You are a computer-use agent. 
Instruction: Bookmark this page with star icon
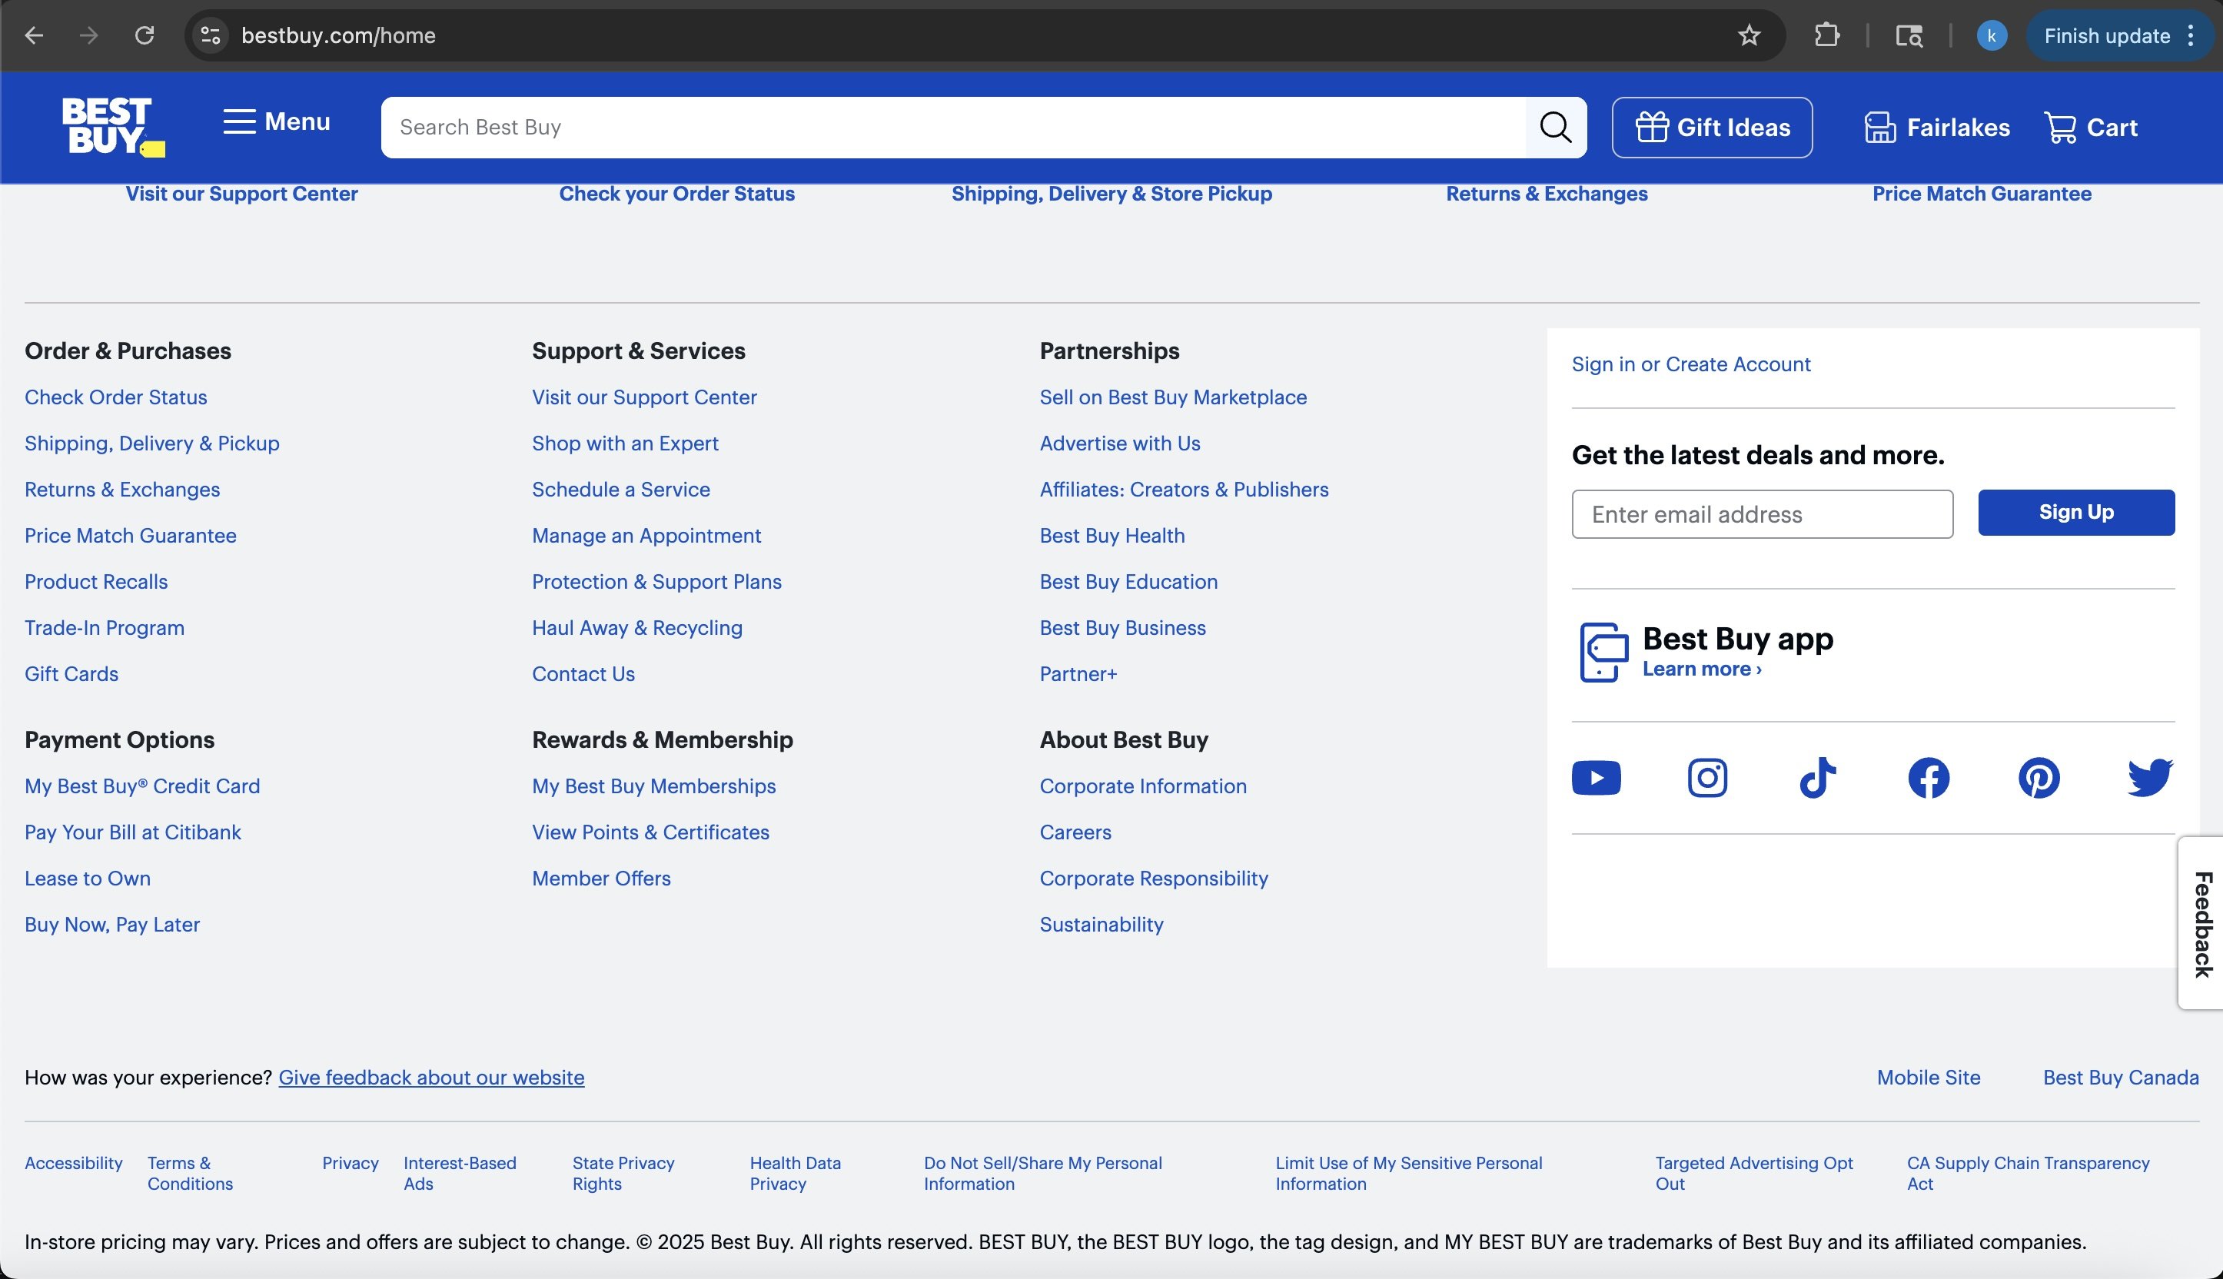click(x=1749, y=35)
